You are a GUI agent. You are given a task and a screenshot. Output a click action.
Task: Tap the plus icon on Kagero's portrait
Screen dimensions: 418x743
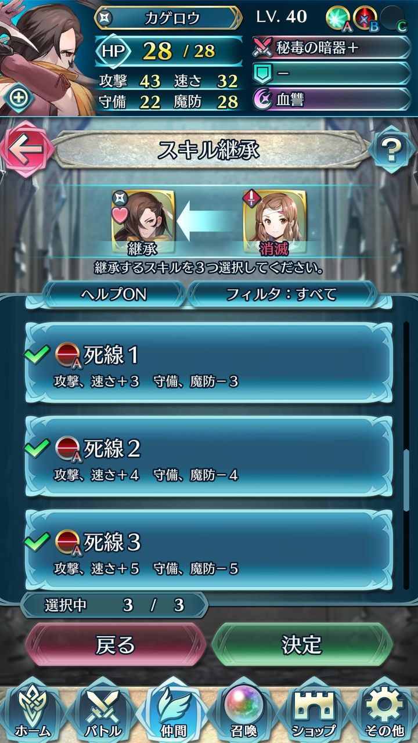[19, 98]
